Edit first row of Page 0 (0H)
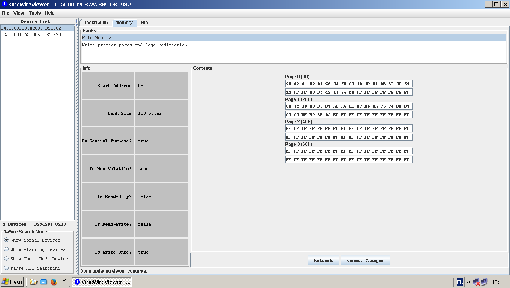The width and height of the screenshot is (510, 288). (x=349, y=84)
